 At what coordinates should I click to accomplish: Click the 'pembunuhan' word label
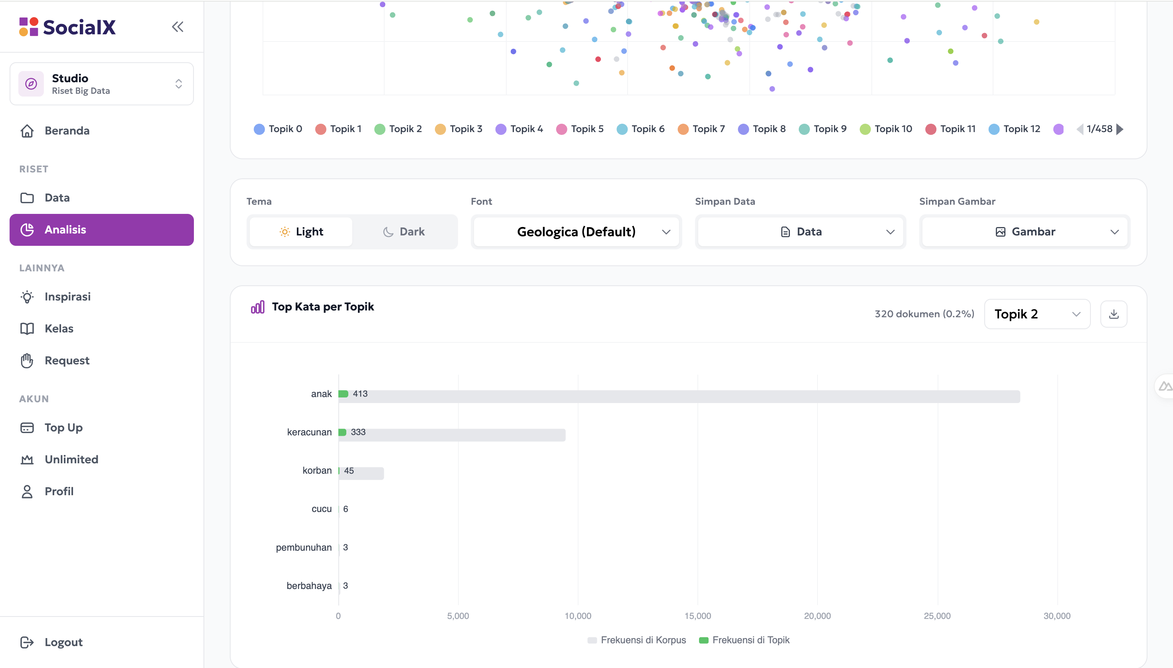(304, 547)
